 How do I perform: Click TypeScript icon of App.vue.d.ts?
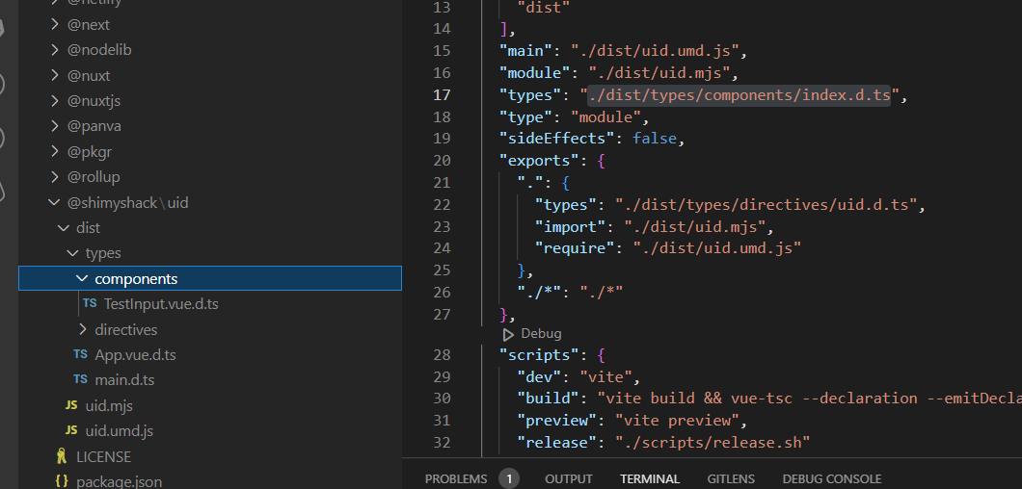(x=81, y=354)
